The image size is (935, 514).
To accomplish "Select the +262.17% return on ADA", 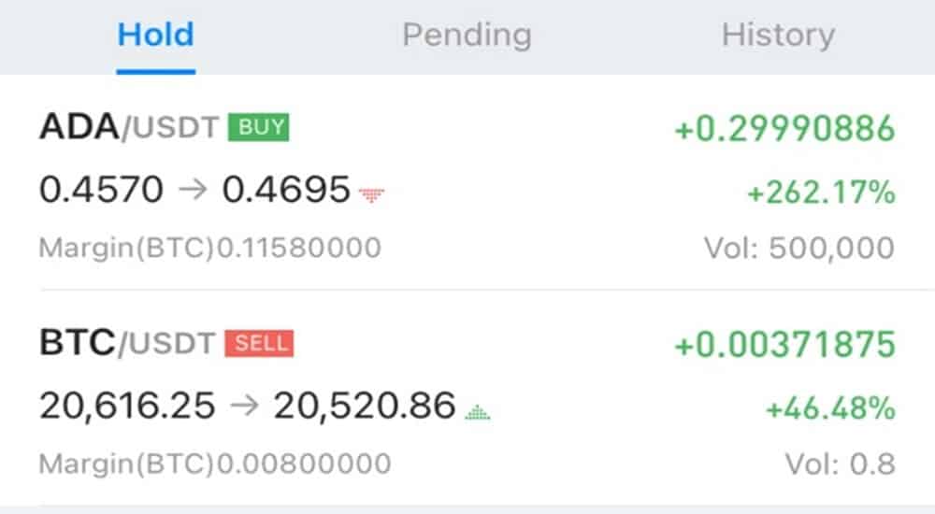I will (x=821, y=192).
